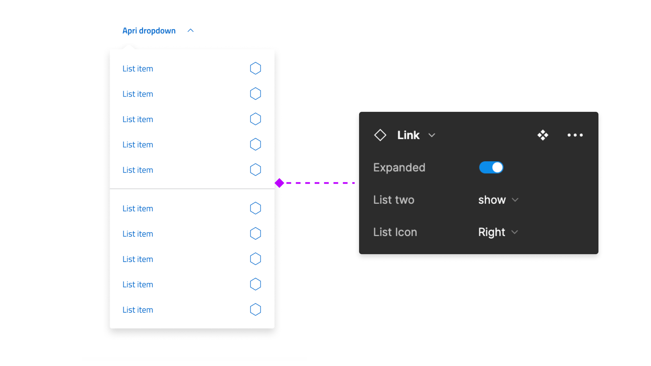The width and height of the screenshot is (651, 366).
Task: Click hexagon icon of last List item
Action: click(255, 309)
